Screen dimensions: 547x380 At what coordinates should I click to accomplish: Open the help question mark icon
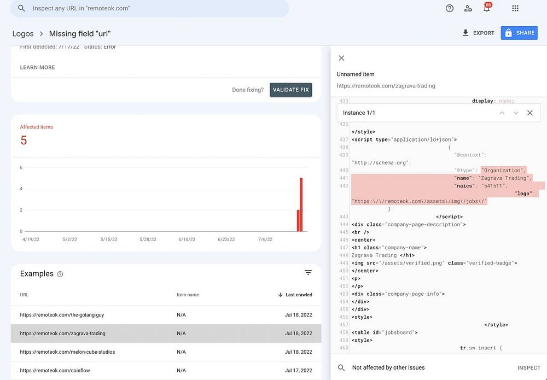click(449, 8)
